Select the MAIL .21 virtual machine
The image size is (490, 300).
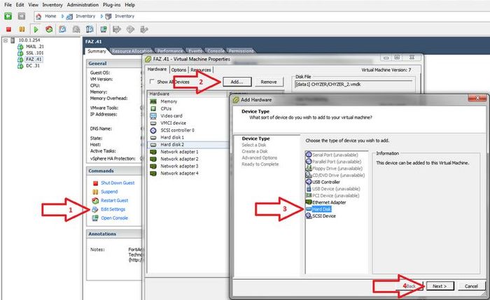(x=35, y=47)
